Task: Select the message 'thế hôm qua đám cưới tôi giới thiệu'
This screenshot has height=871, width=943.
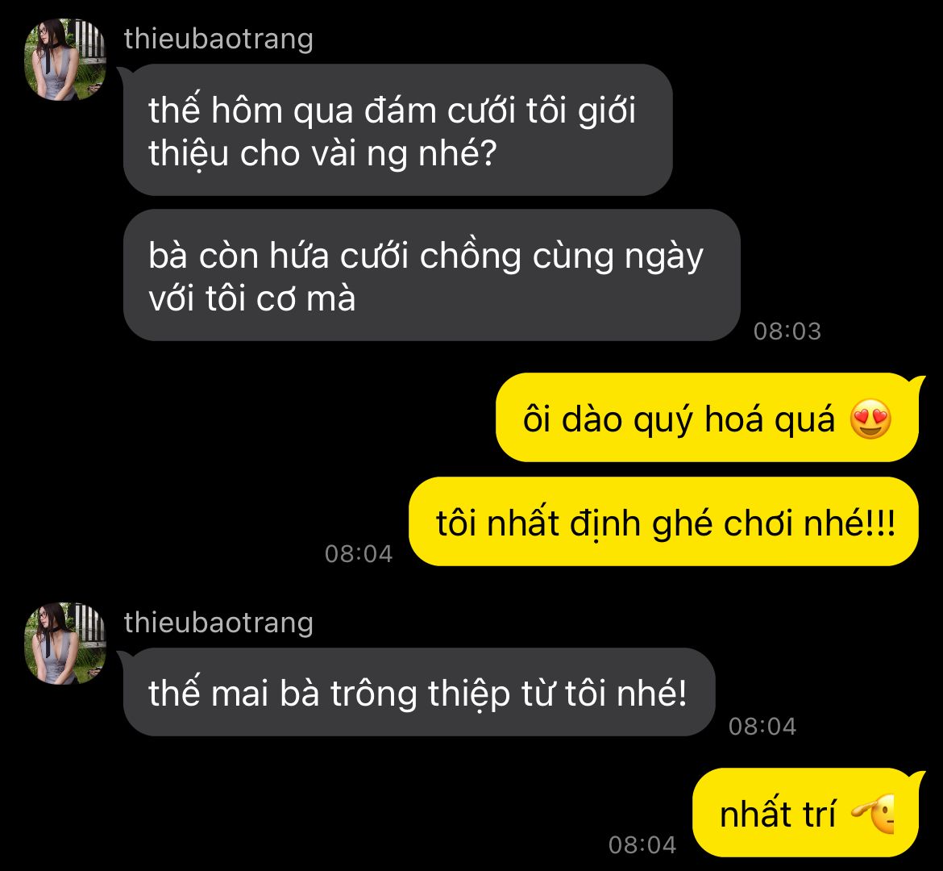Action: 397,130
